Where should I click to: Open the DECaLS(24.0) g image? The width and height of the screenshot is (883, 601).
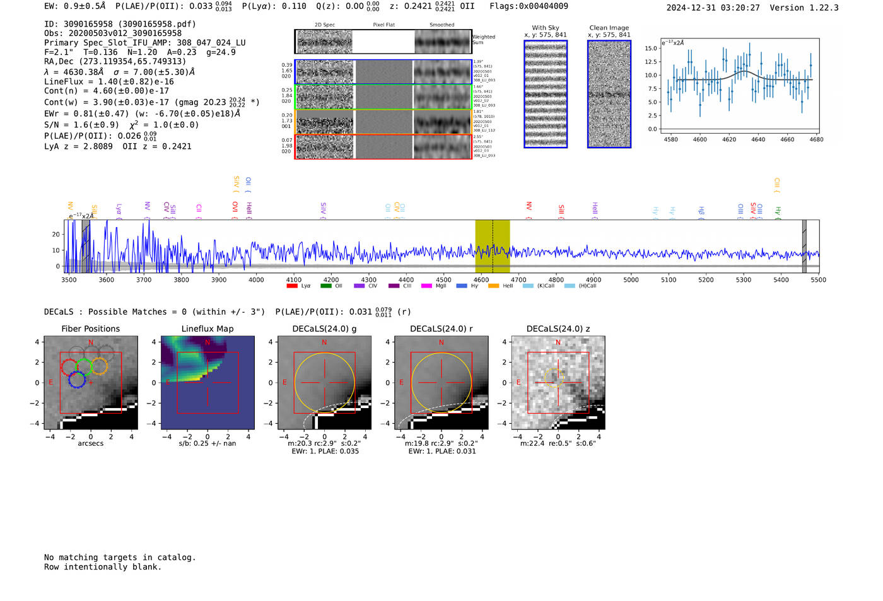(x=325, y=382)
